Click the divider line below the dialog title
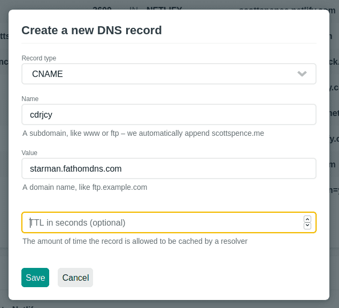Viewport: 339px width, 308px height. click(168, 43)
